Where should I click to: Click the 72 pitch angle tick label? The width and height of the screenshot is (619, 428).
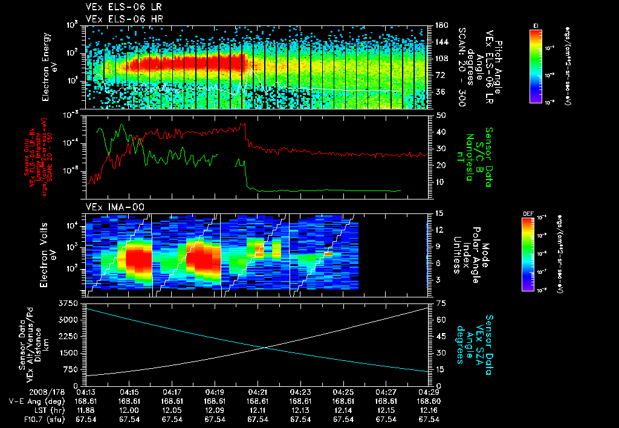pyautogui.click(x=439, y=75)
